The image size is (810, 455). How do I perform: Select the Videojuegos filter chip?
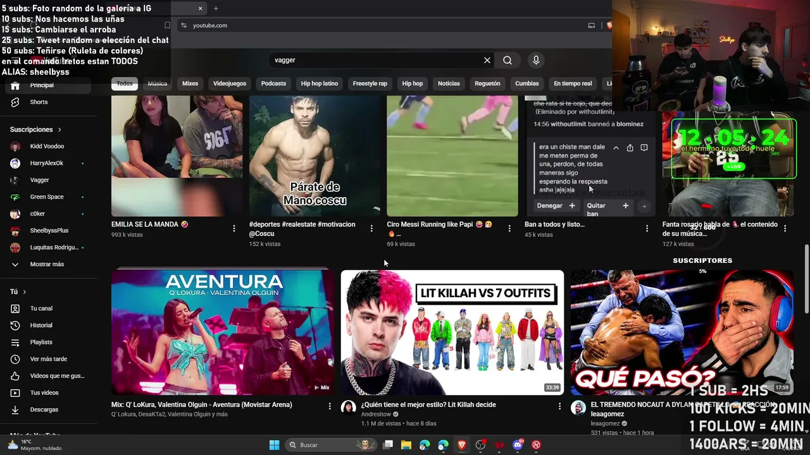pos(230,83)
